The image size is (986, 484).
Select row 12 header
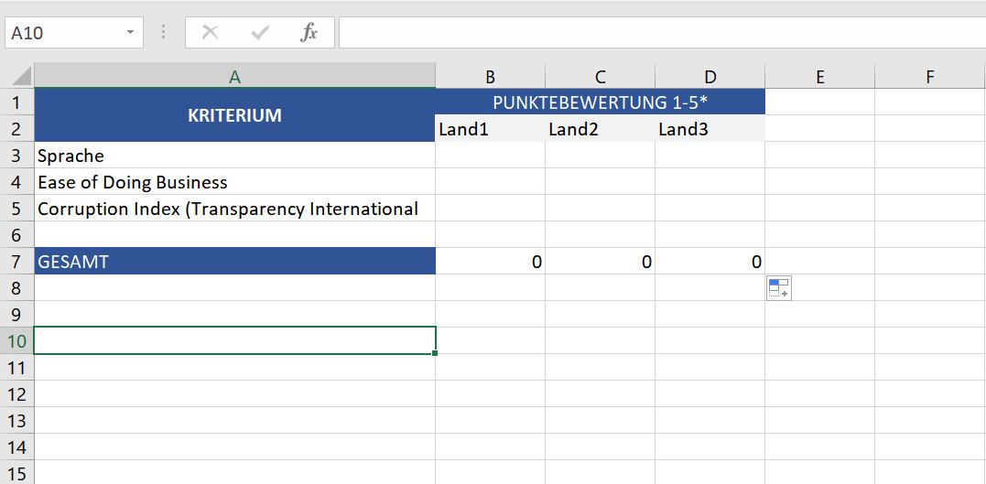tap(16, 394)
